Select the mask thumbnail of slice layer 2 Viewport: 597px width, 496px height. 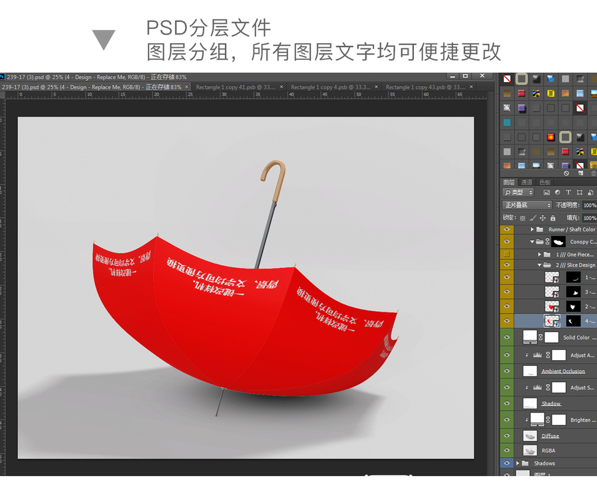point(573,306)
